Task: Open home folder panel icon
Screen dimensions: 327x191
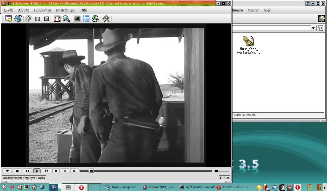Action: [34, 187]
